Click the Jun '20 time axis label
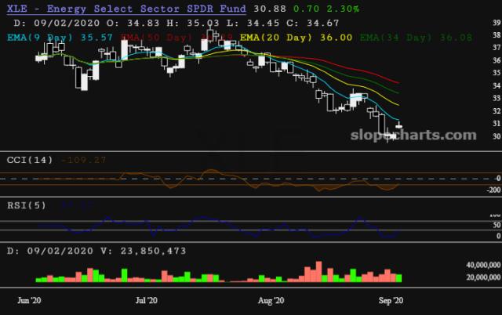Viewport: 502px width, 315px height. tap(29, 301)
